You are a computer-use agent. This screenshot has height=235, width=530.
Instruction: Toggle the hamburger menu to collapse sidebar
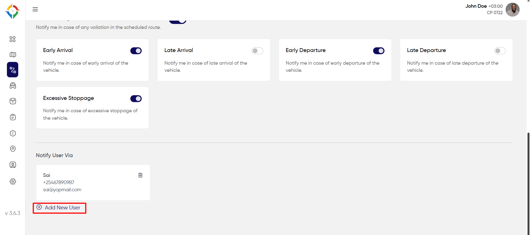coord(35,9)
